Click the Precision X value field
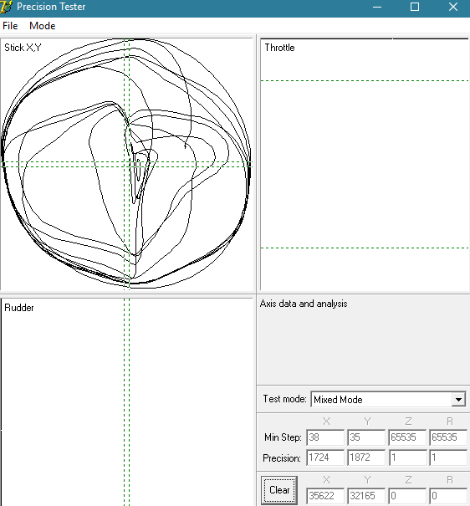470x506 pixels. click(x=325, y=457)
